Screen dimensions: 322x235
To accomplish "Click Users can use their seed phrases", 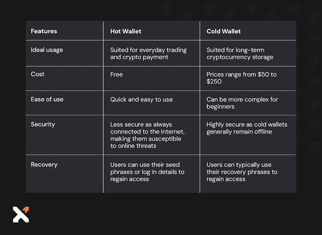I will tap(147, 172).
